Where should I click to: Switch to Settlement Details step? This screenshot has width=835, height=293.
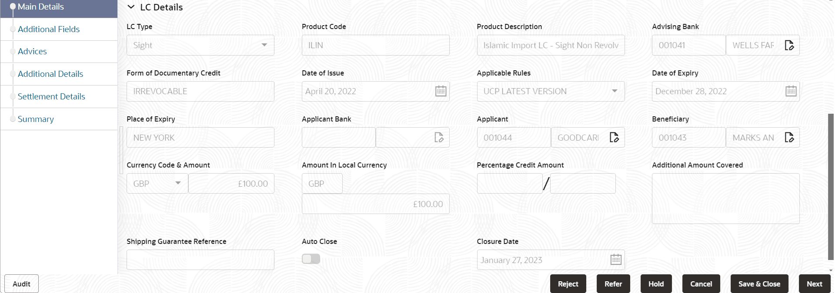pyautogui.click(x=52, y=96)
